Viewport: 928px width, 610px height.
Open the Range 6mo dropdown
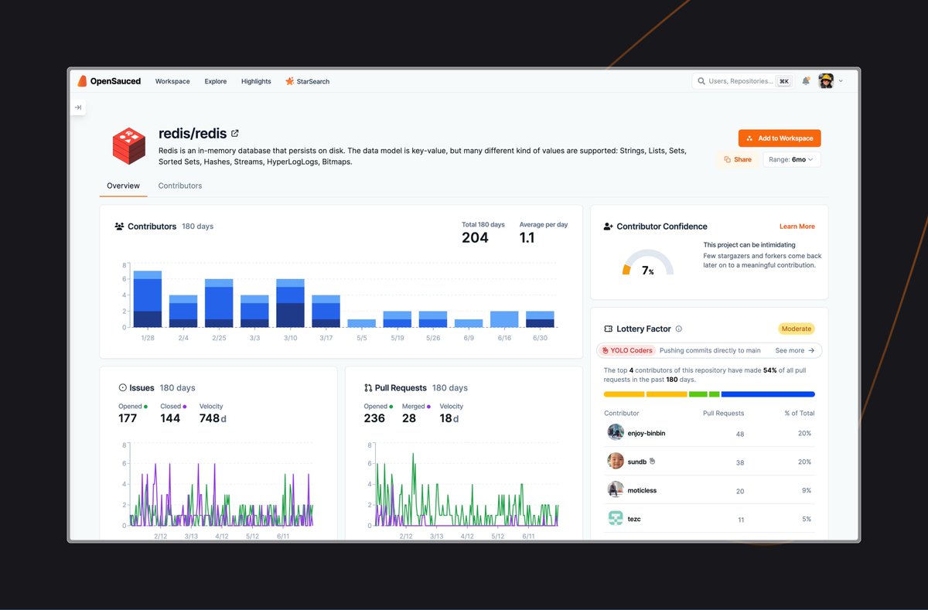[792, 159]
